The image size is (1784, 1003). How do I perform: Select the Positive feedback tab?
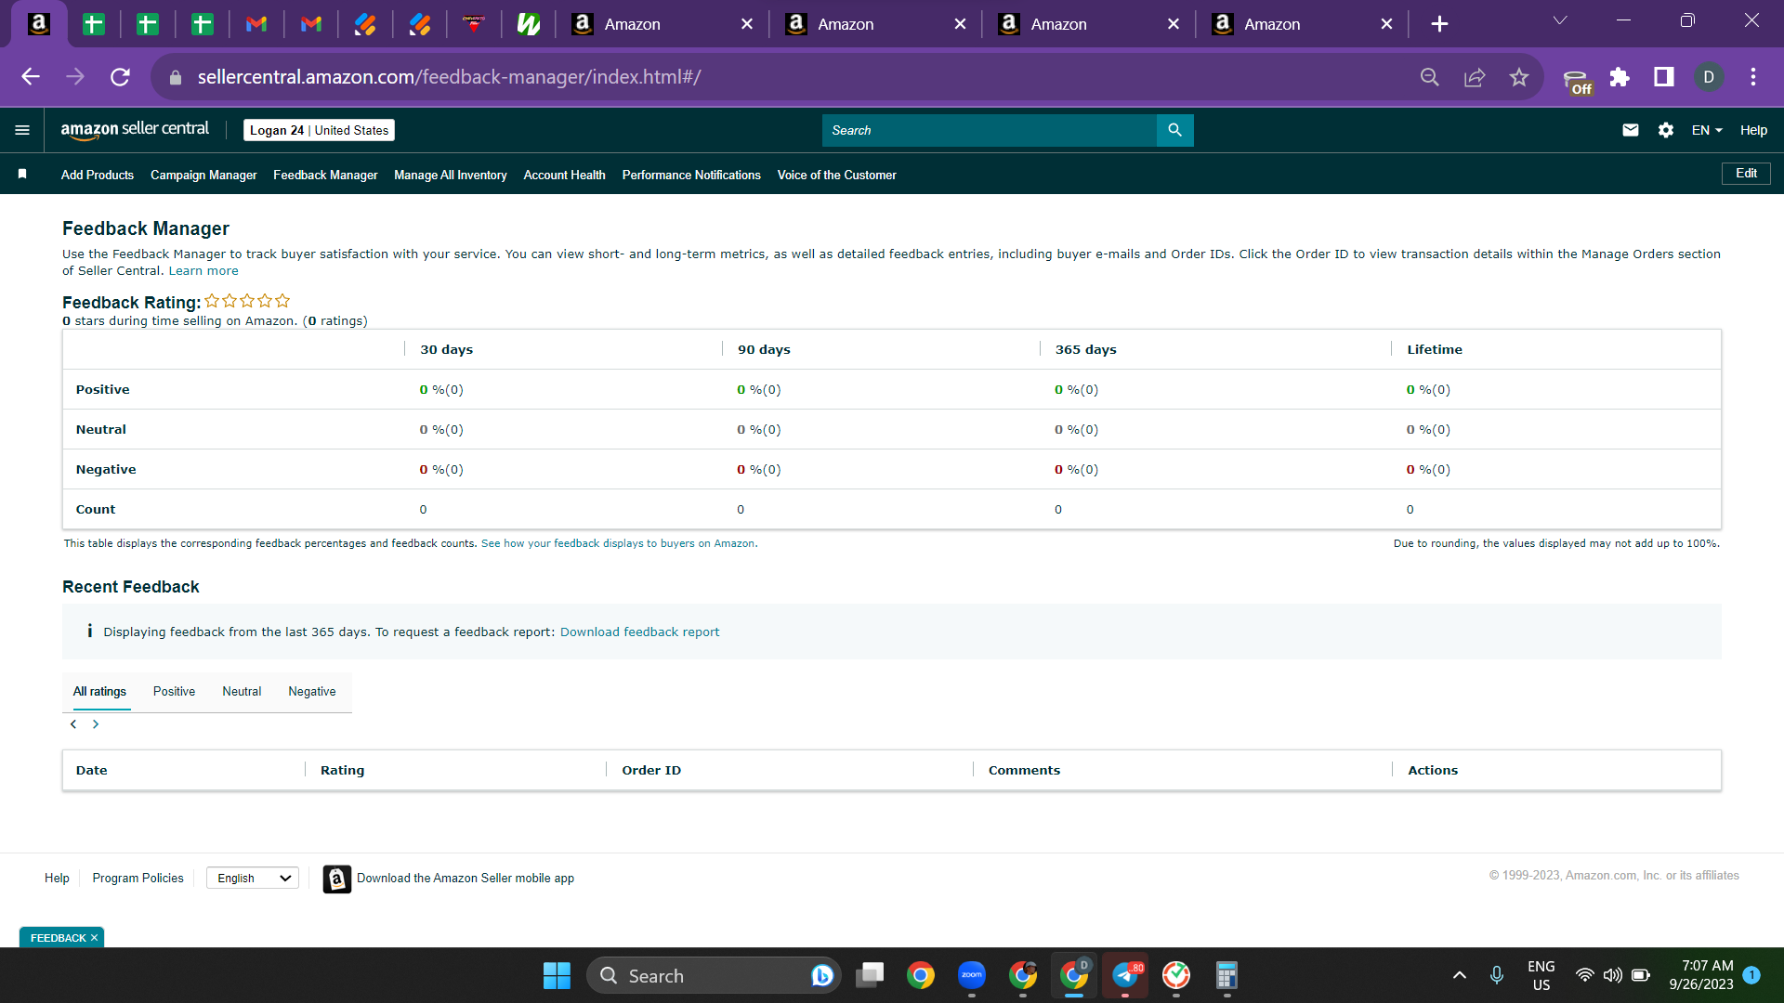point(174,692)
